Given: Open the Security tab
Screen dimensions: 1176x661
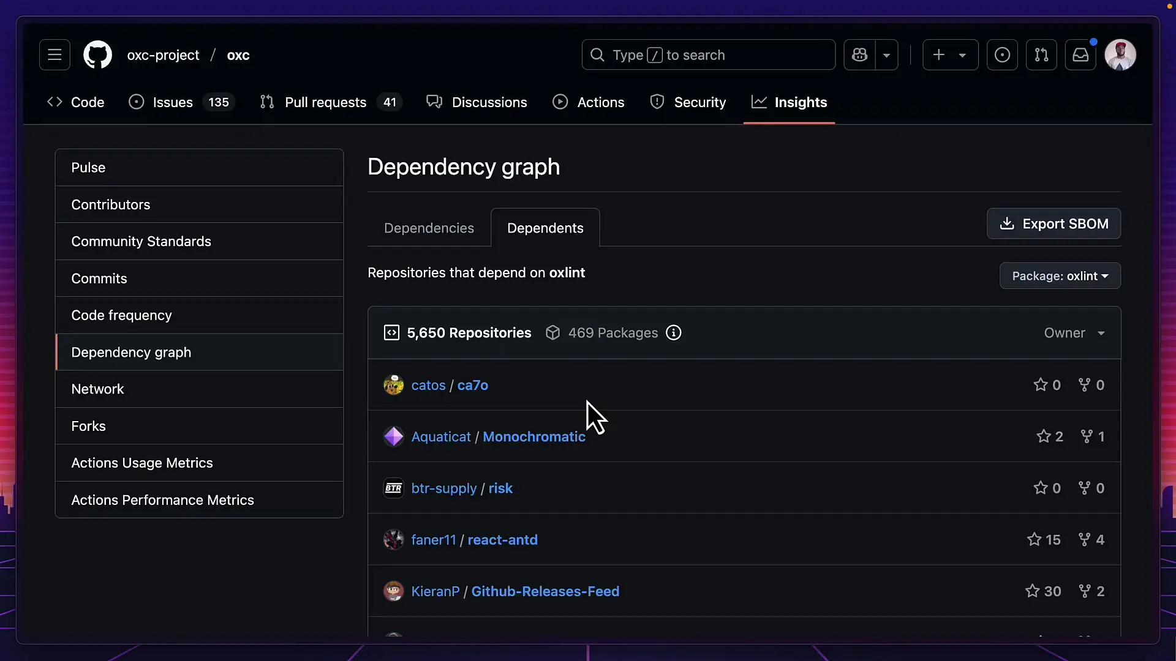Looking at the screenshot, I should pyautogui.click(x=688, y=102).
